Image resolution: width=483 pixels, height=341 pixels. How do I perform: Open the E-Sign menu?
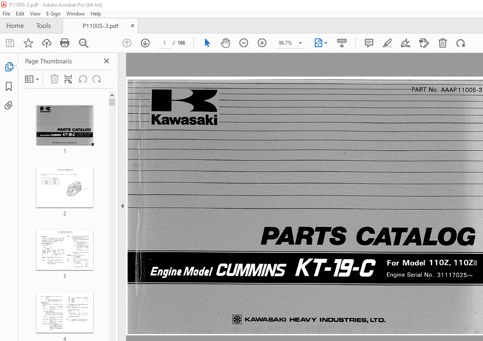pyautogui.click(x=53, y=13)
